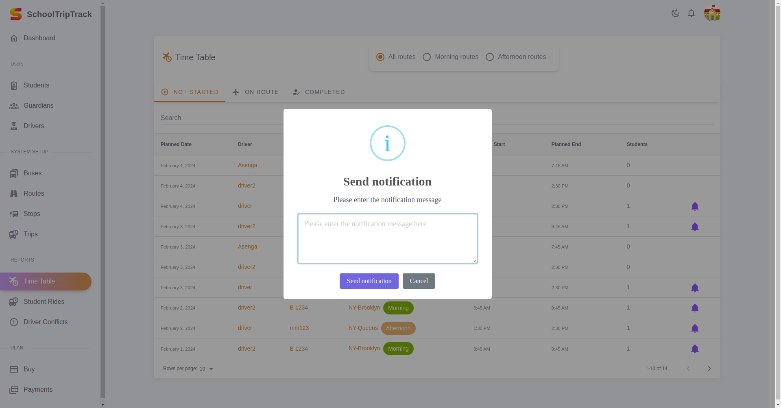Screen dimensions: 781x408
Task: Toggle dark mode moon icon
Action: [x=675, y=13]
